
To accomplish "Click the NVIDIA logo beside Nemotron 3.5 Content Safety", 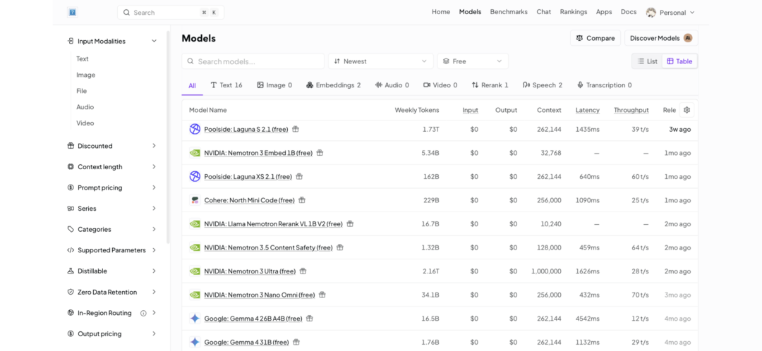I will [x=195, y=247].
